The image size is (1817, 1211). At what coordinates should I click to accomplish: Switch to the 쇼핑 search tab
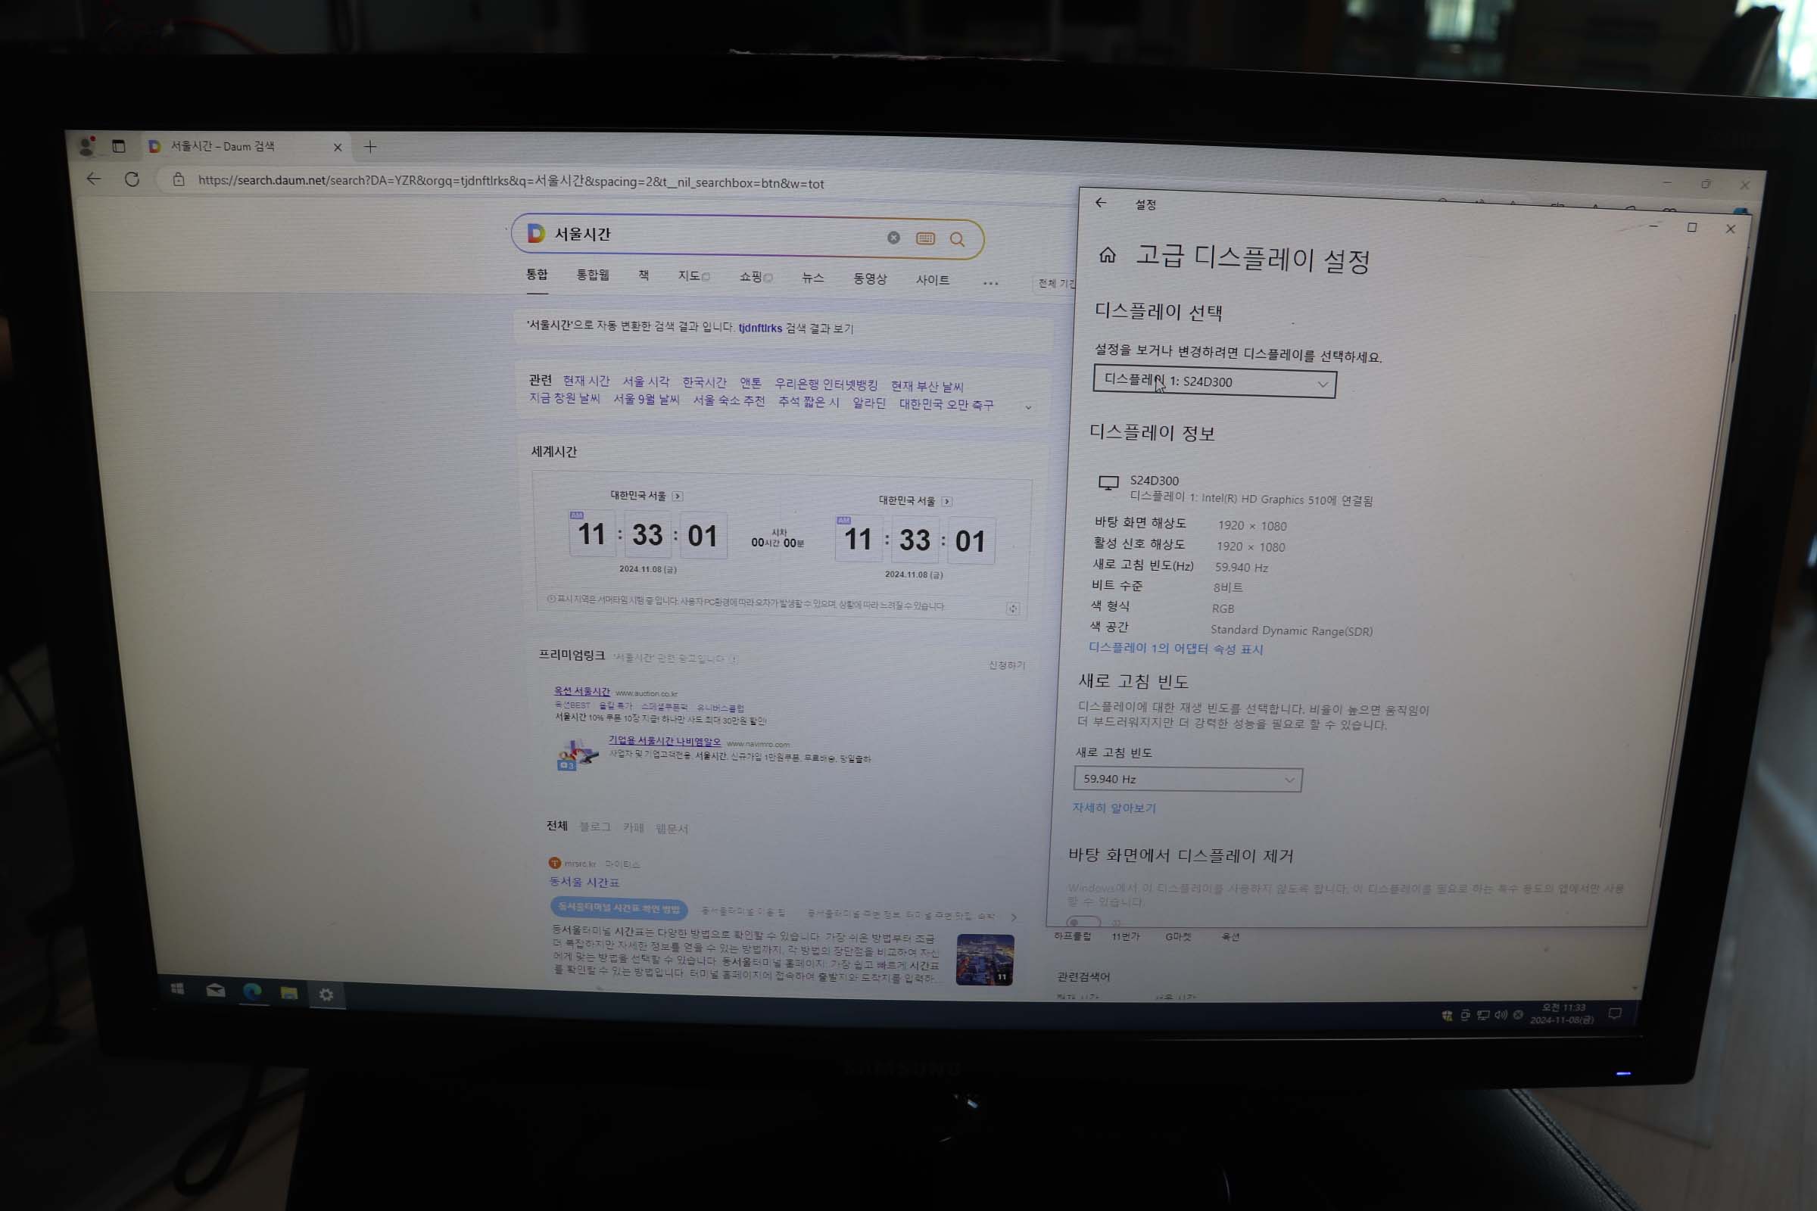point(755,276)
